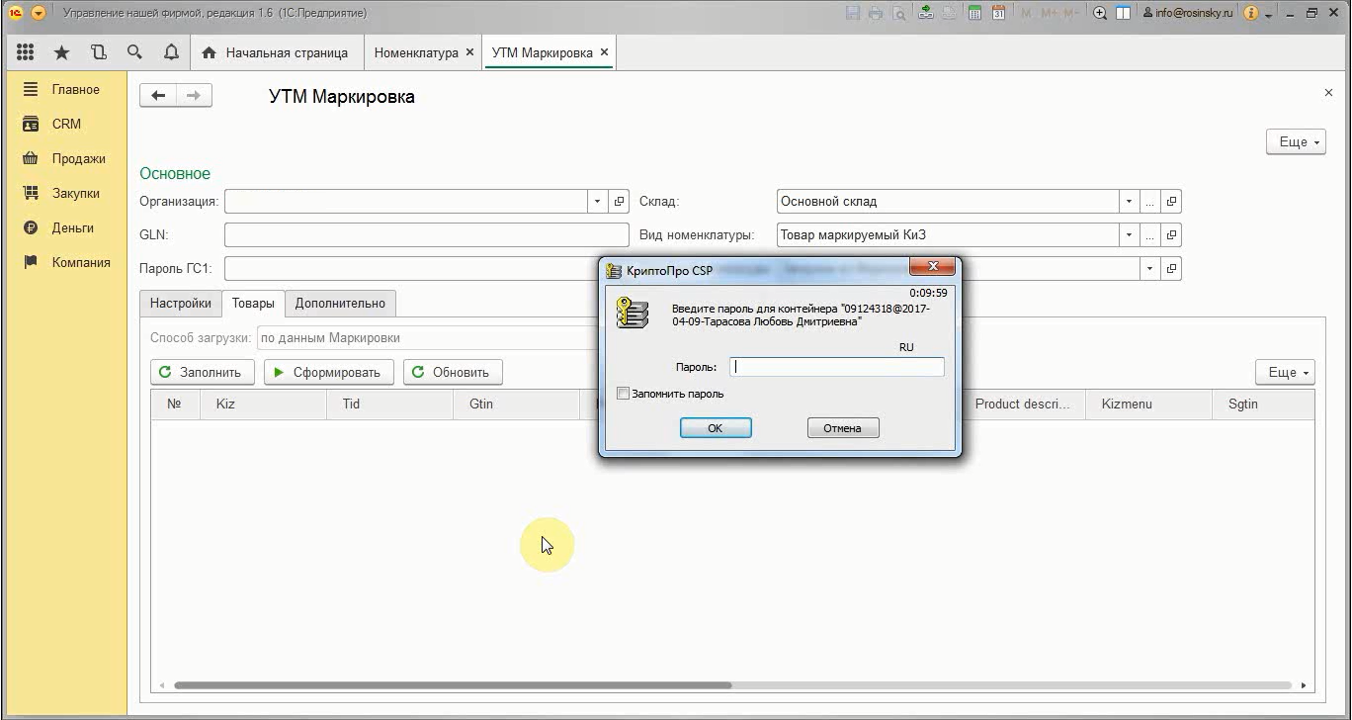Select the Товары tab

point(253,303)
